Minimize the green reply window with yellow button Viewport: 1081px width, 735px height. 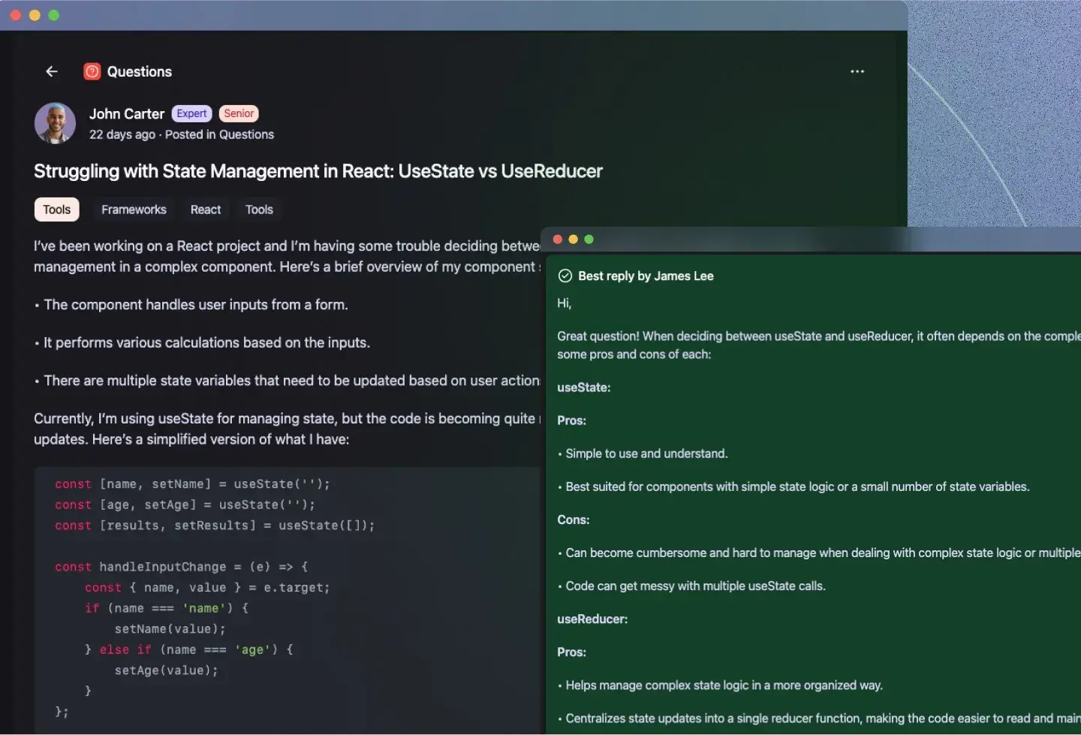coord(573,239)
